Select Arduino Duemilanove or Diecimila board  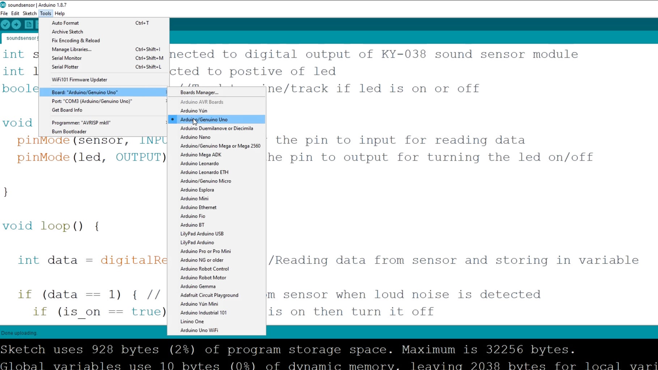coord(217,128)
